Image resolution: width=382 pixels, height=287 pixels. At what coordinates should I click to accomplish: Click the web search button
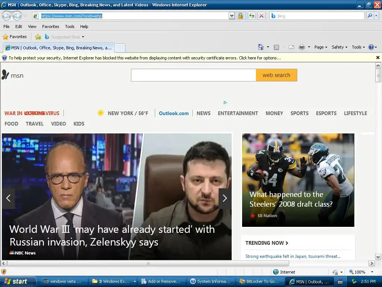(x=276, y=75)
